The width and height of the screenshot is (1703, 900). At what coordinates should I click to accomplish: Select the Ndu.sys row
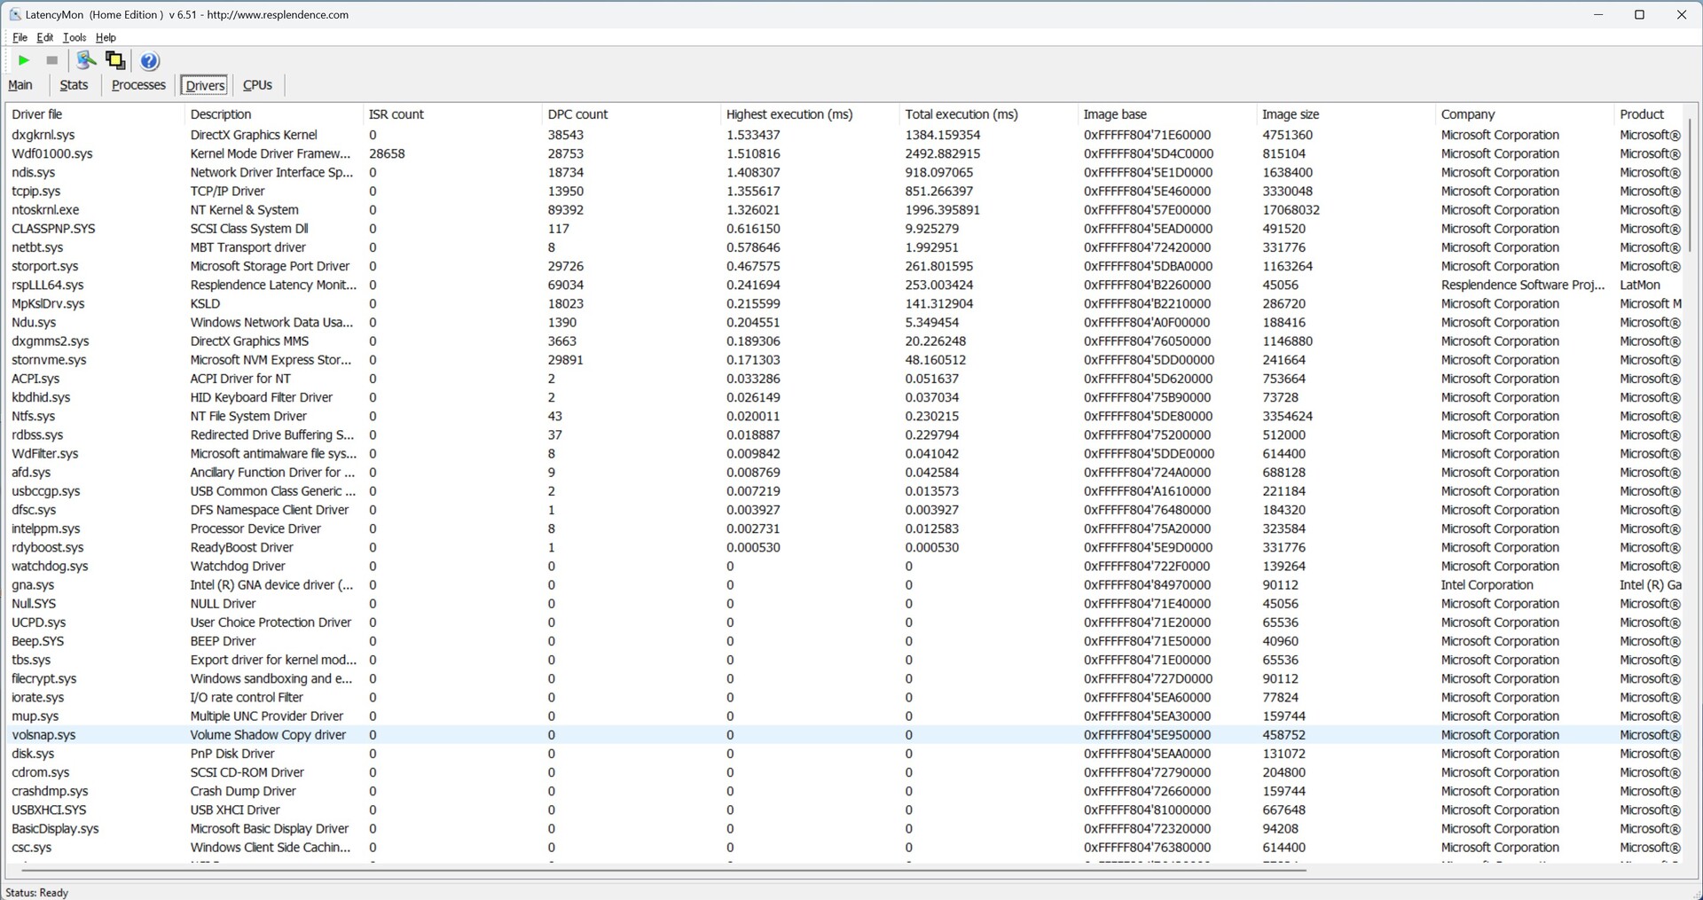[x=845, y=322]
